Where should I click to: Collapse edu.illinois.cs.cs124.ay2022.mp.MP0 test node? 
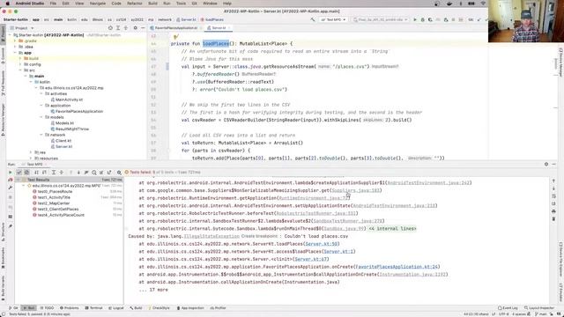[x=24, y=186]
